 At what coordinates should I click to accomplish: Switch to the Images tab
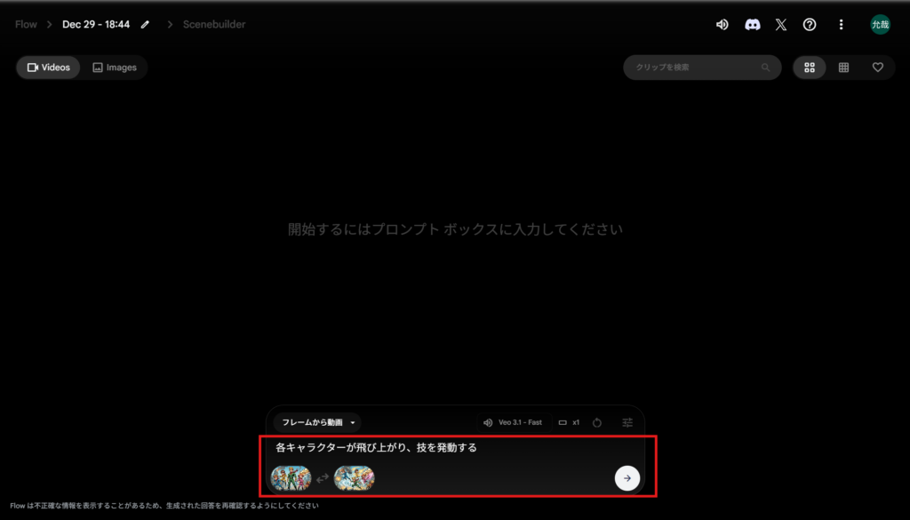[x=115, y=68]
